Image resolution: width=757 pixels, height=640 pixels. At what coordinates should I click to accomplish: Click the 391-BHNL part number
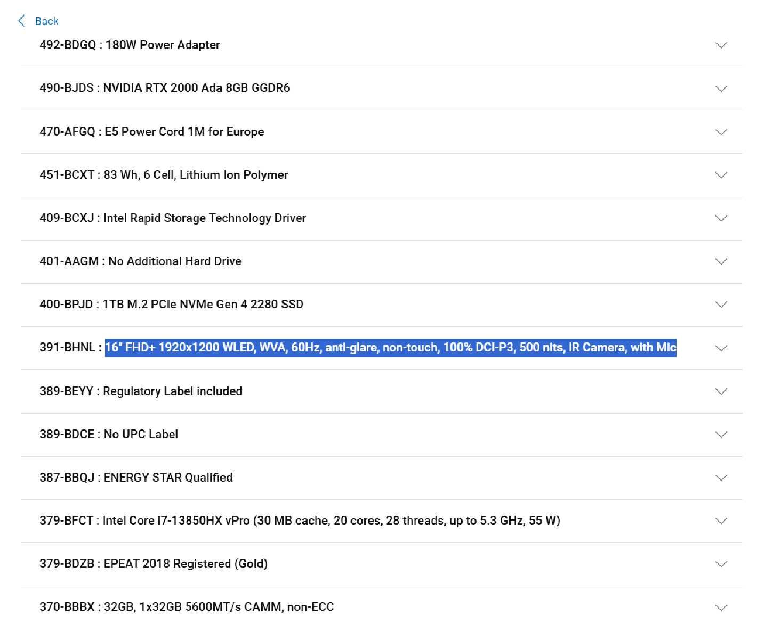67,348
